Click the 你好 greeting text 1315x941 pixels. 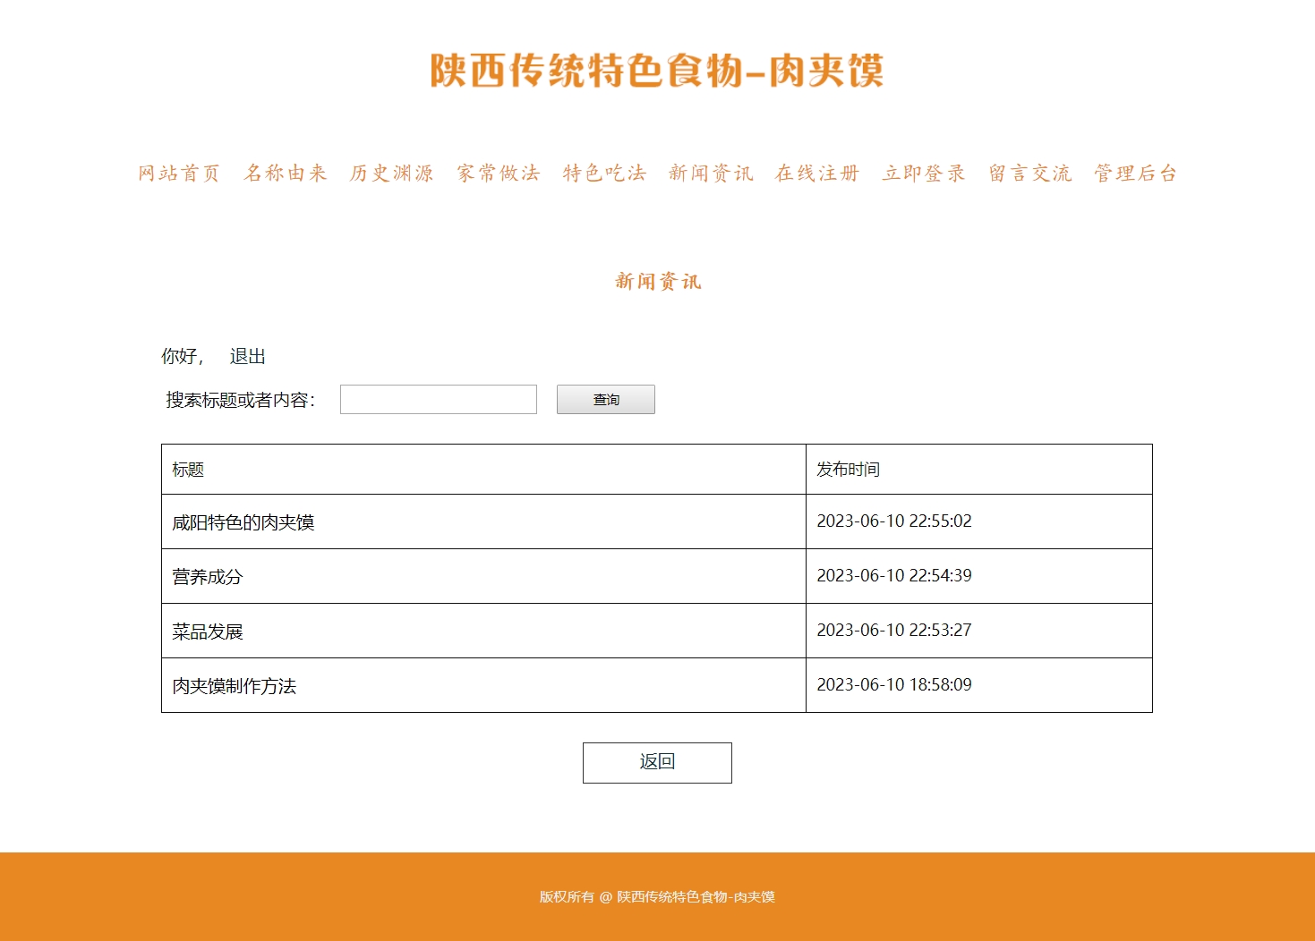(183, 356)
